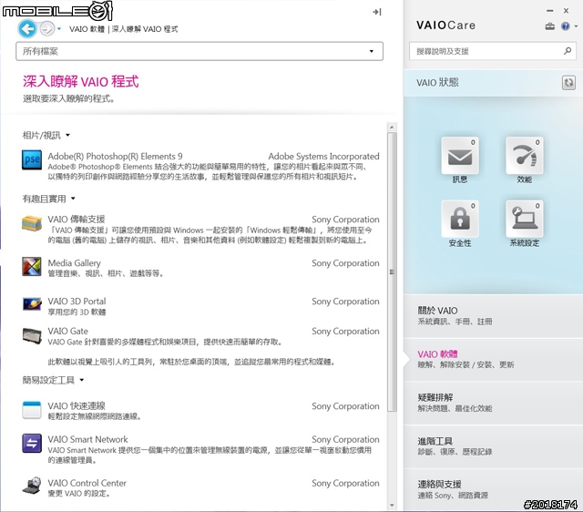Open the 疑難排解 menu section
This screenshot has width=583, height=512.
pyautogui.click(x=493, y=403)
